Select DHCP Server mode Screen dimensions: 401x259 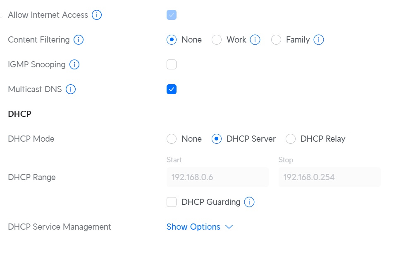tap(217, 139)
